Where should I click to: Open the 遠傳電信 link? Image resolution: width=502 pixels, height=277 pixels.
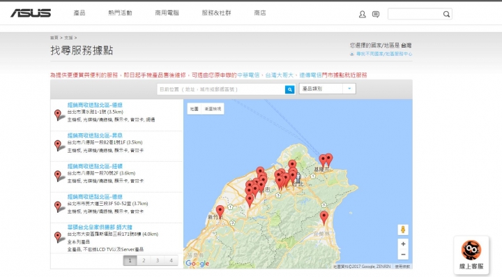310,75
